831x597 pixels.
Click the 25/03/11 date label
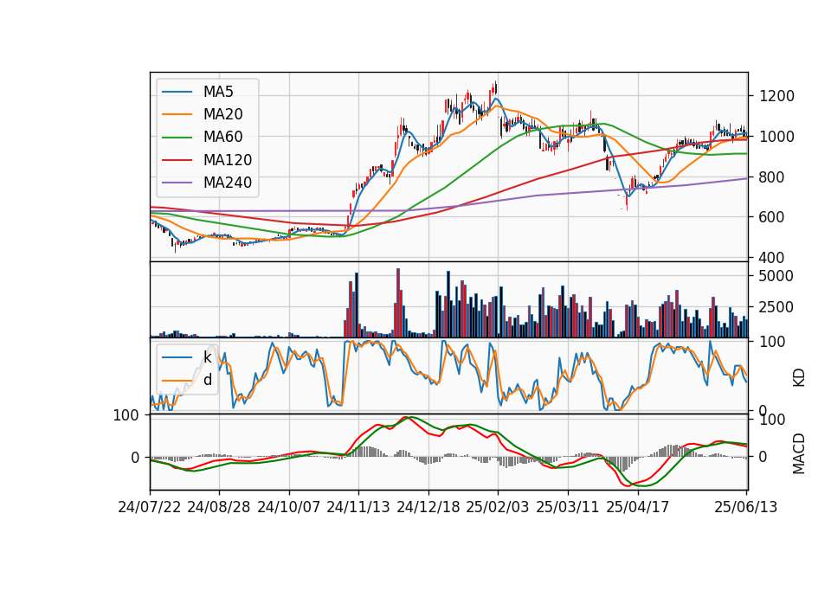pos(568,507)
